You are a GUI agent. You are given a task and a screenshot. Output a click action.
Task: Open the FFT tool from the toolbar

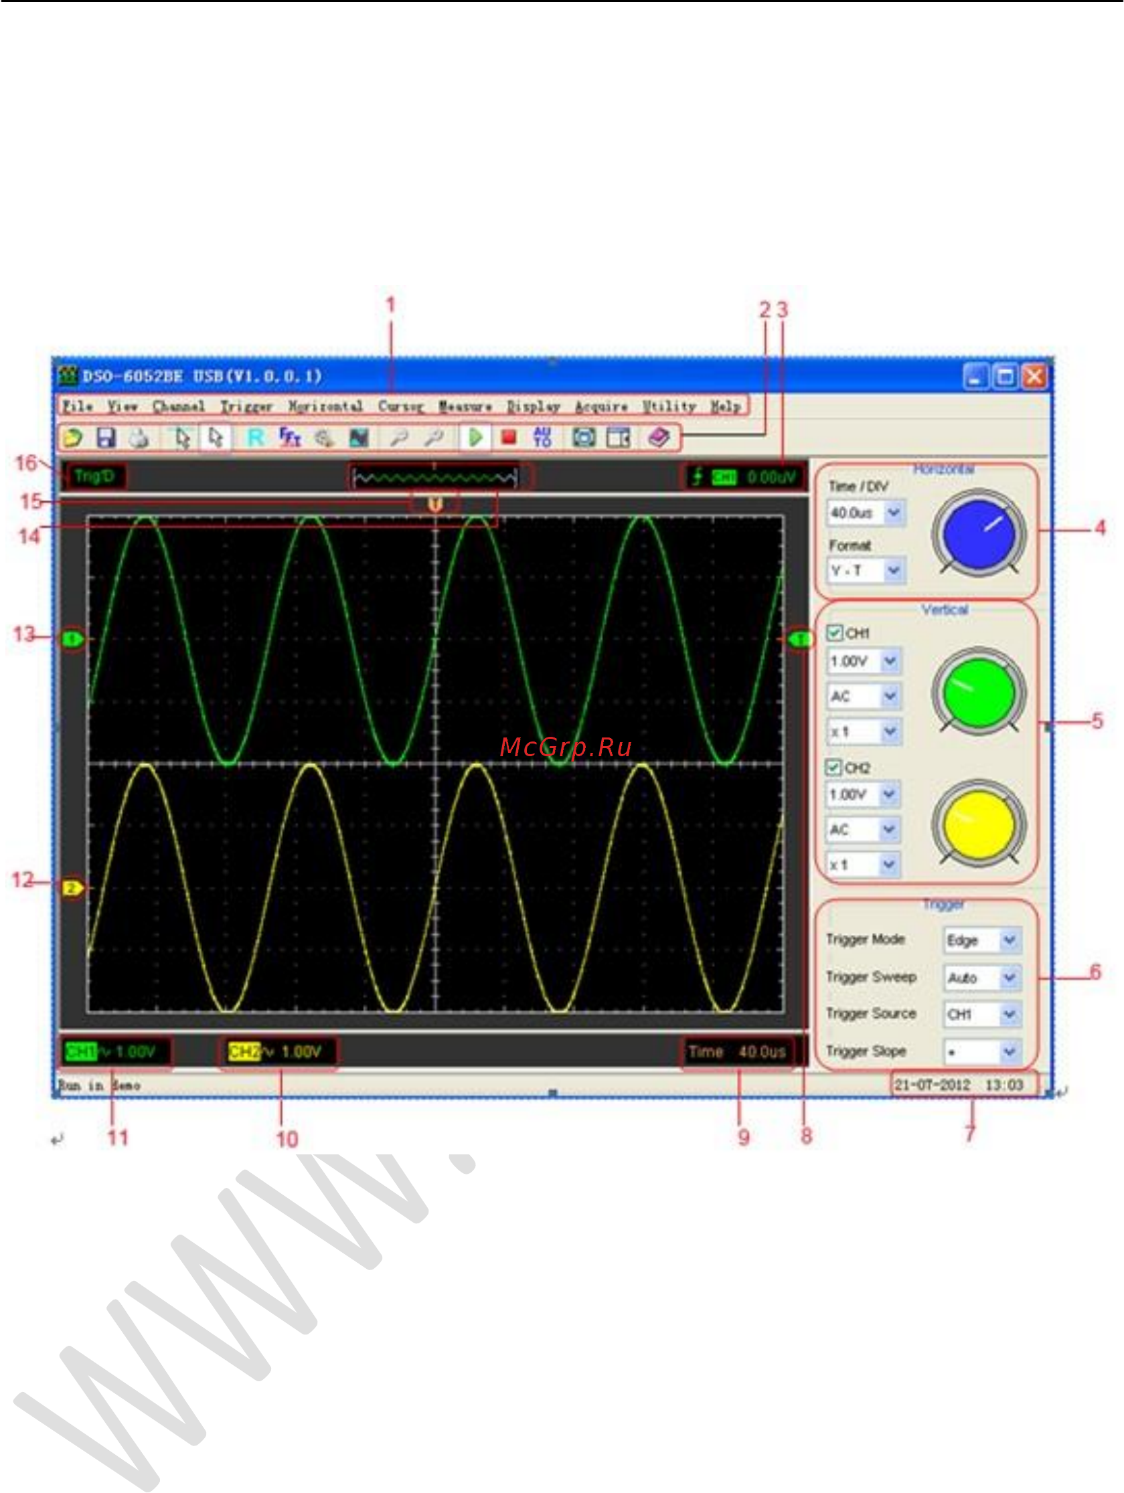(290, 438)
